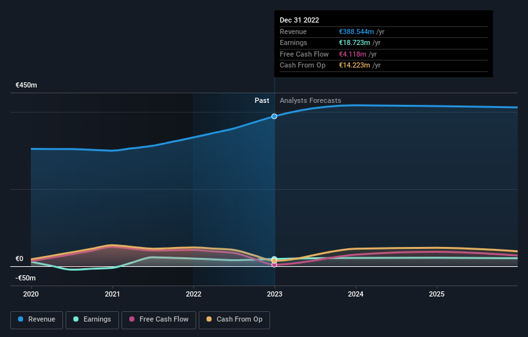
Task: Click the €450m y-axis label
Action: click(x=26, y=85)
